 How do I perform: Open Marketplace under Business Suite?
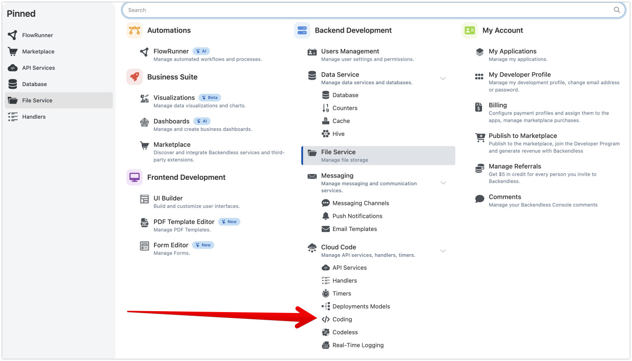click(172, 144)
